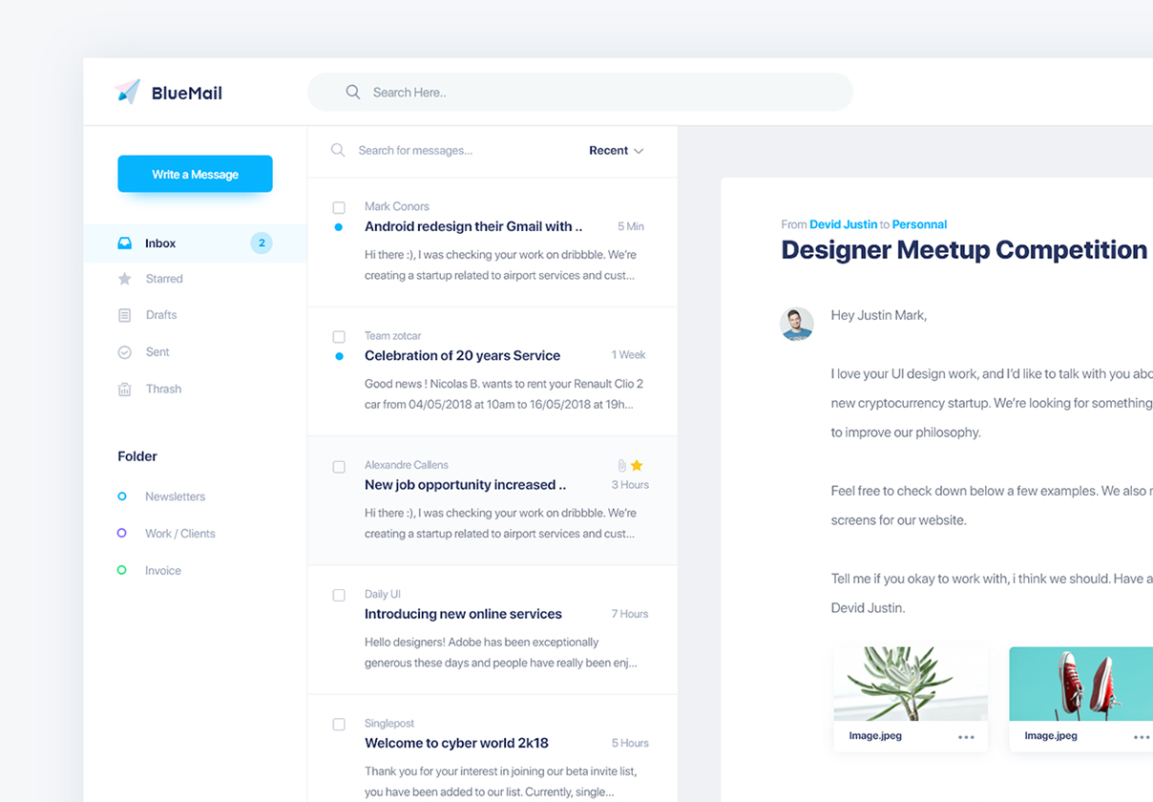Click the Designer Meetup Competition title

click(x=964, y=250)
